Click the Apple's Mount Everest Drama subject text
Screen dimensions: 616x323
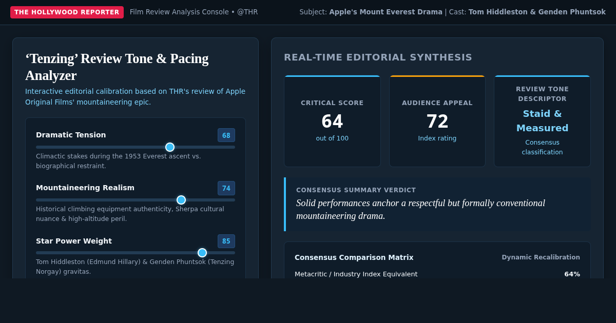coord(386,12)
